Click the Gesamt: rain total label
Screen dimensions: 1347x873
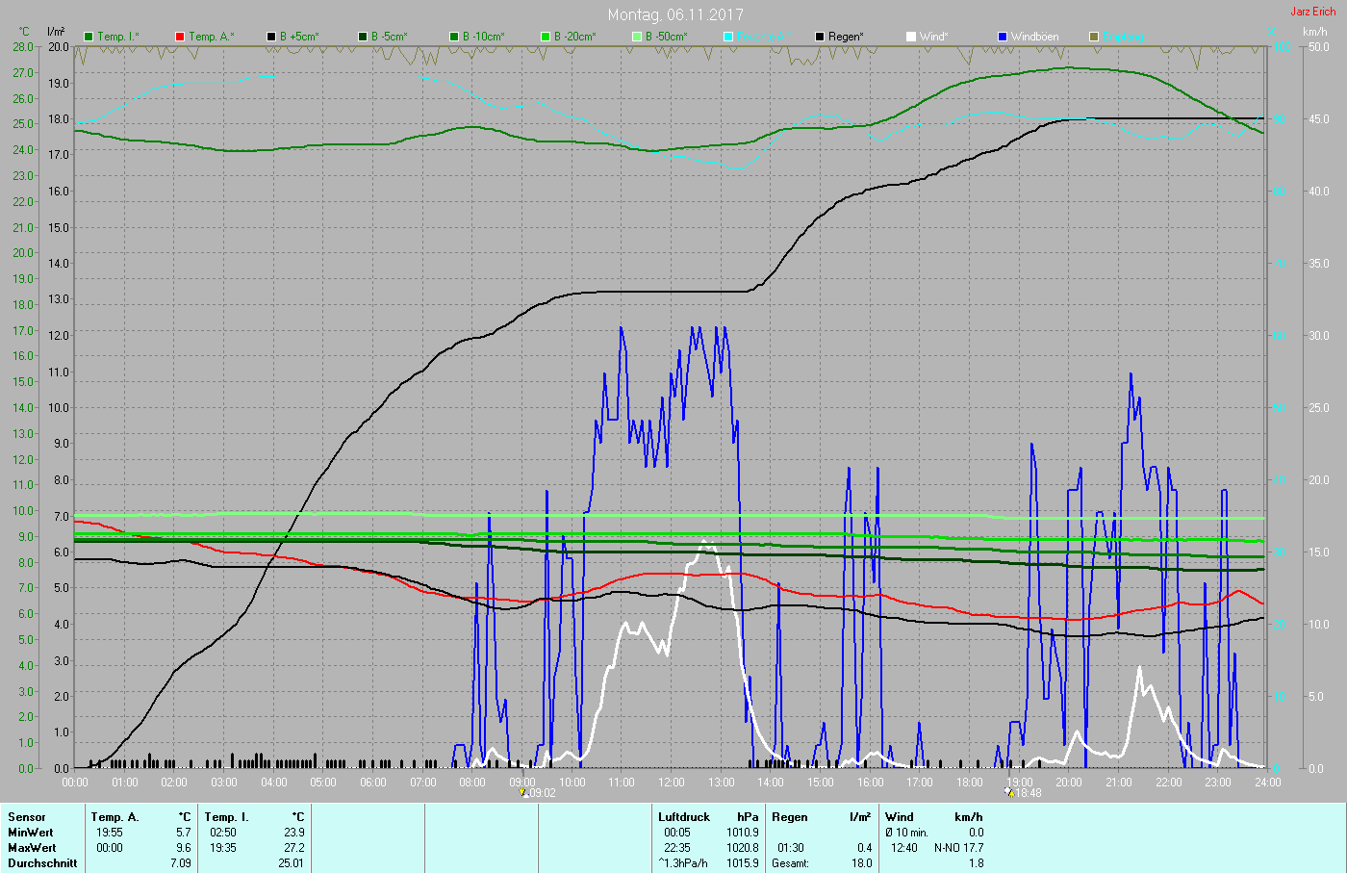(790, 863)
